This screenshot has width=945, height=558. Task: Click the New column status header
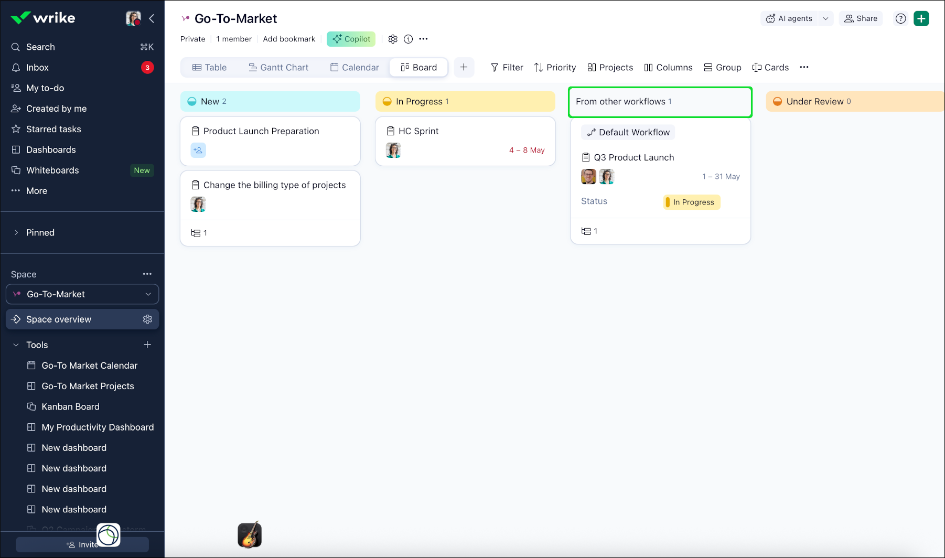270,101
